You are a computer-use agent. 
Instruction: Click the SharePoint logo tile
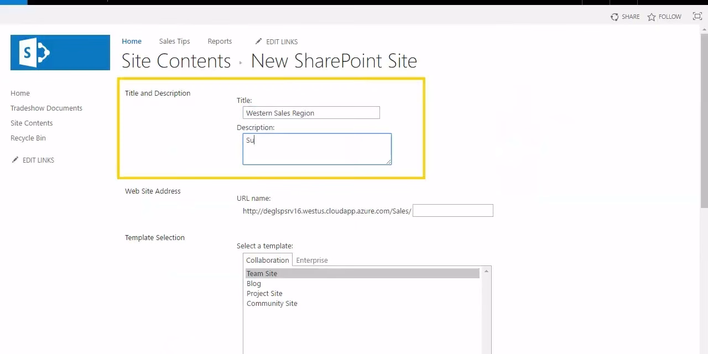coord(60,53)
